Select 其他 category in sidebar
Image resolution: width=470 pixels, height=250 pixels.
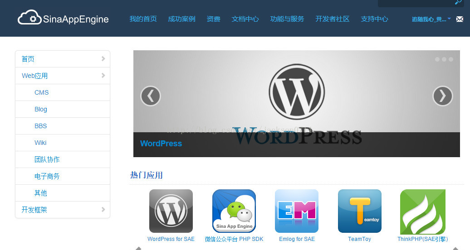[41, 193]
